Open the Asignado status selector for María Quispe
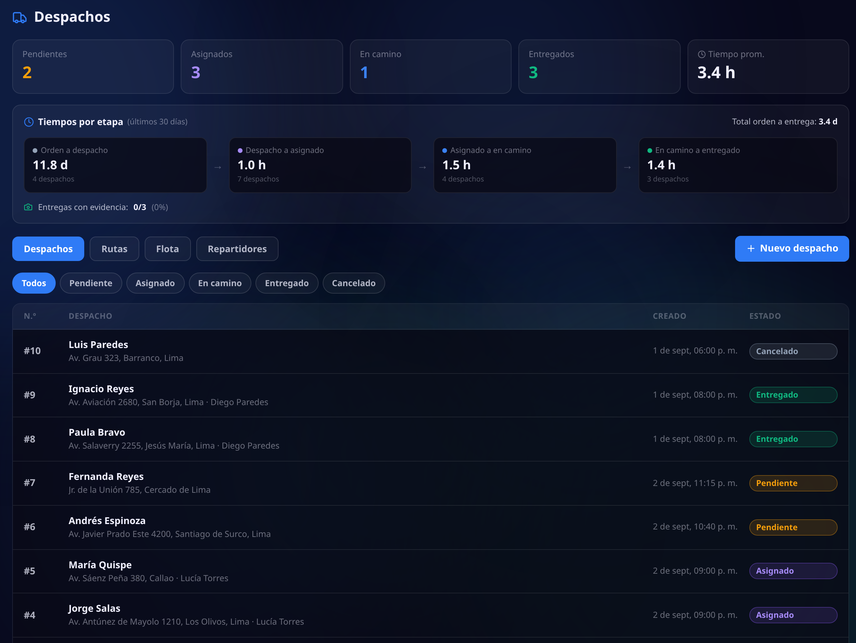The image size is (856, 643). click(x=793, y=571)
